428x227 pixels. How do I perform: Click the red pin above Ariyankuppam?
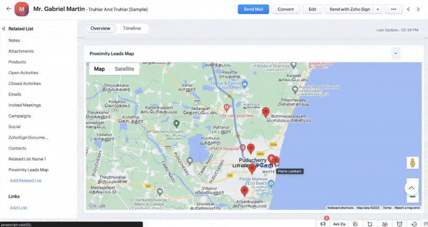[245, 191]
